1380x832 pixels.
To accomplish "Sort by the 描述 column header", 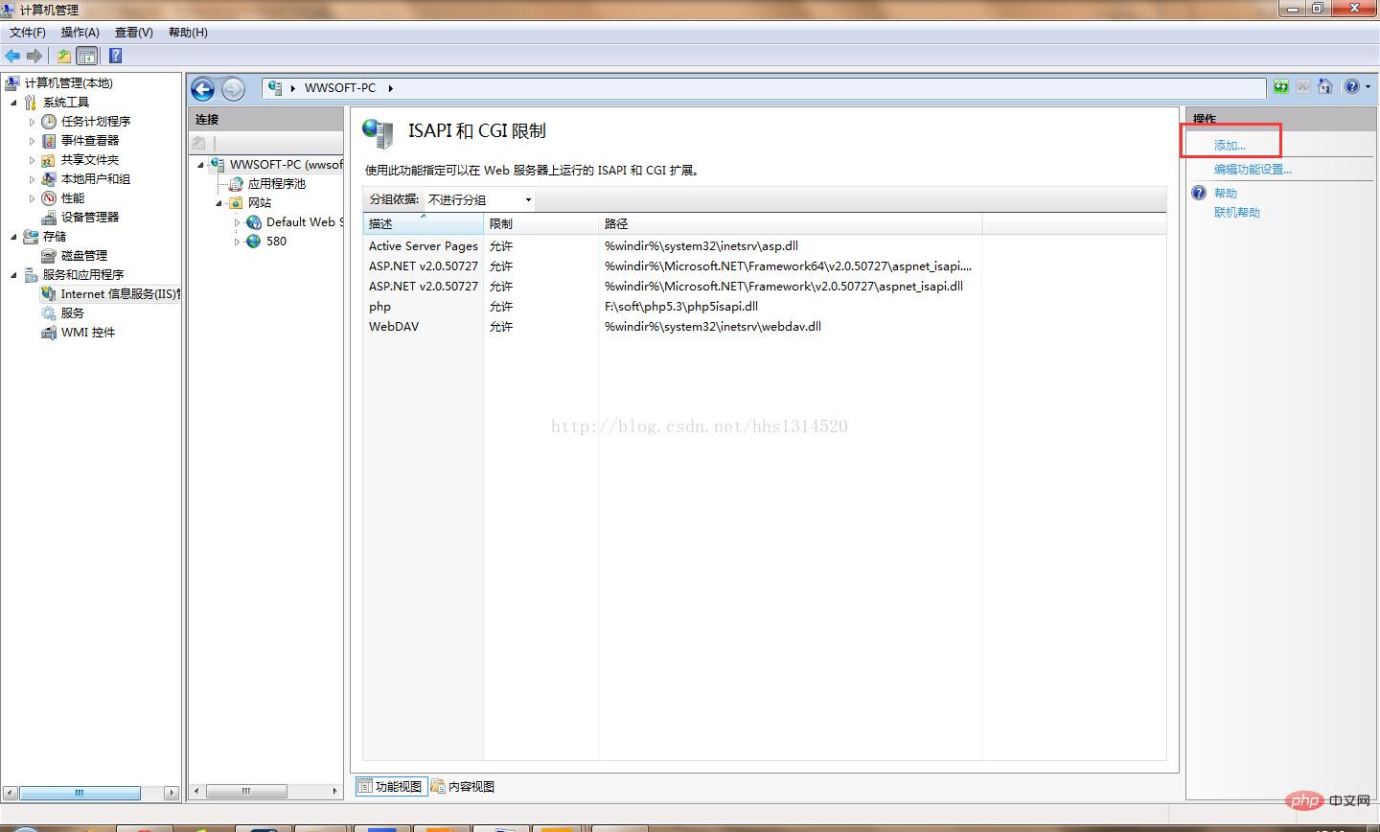I will pyautogui.click(x=423, y=223).
